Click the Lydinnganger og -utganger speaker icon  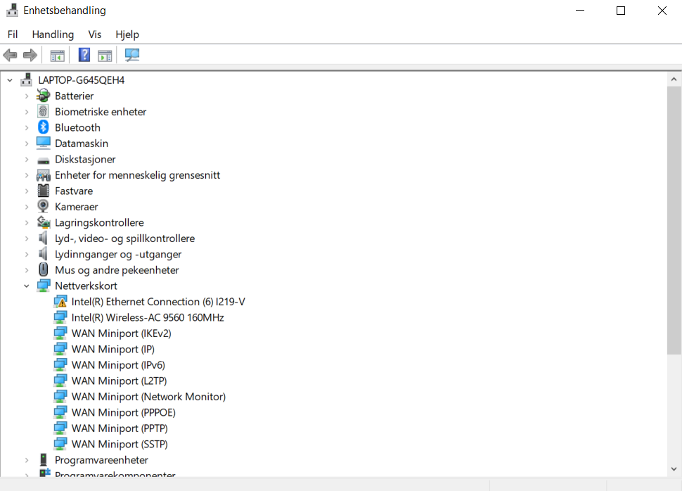point(43,253)
